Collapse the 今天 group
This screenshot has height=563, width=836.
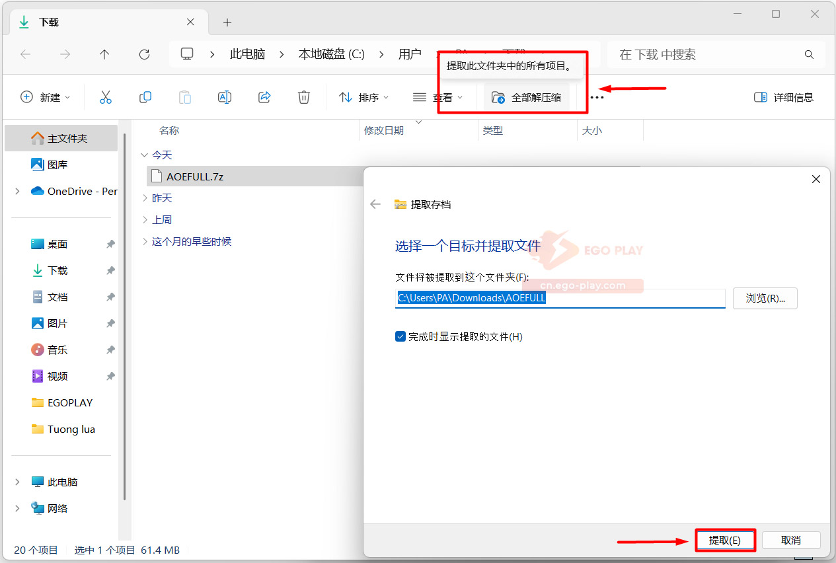point(145,155)
